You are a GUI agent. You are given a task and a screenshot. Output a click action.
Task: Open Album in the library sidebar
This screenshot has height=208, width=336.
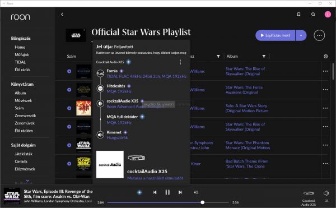click(20, 93)
